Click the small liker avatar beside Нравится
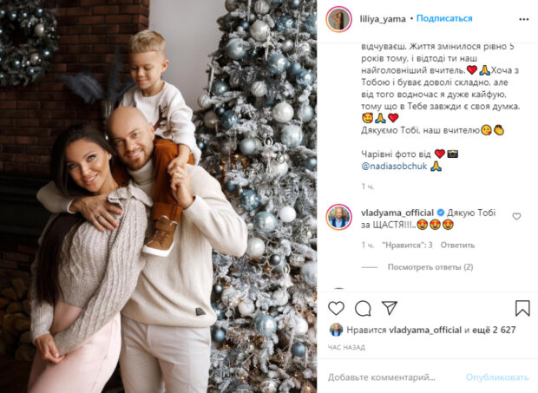 point(336,330)
